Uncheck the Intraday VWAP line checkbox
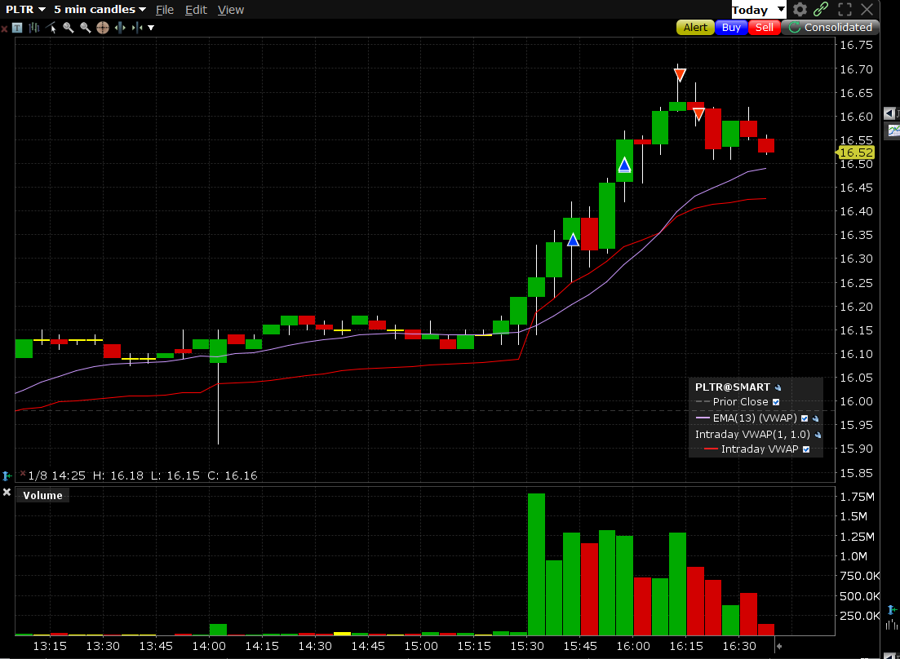The height and width of the screenshot is (659, 900). [806, 449]
